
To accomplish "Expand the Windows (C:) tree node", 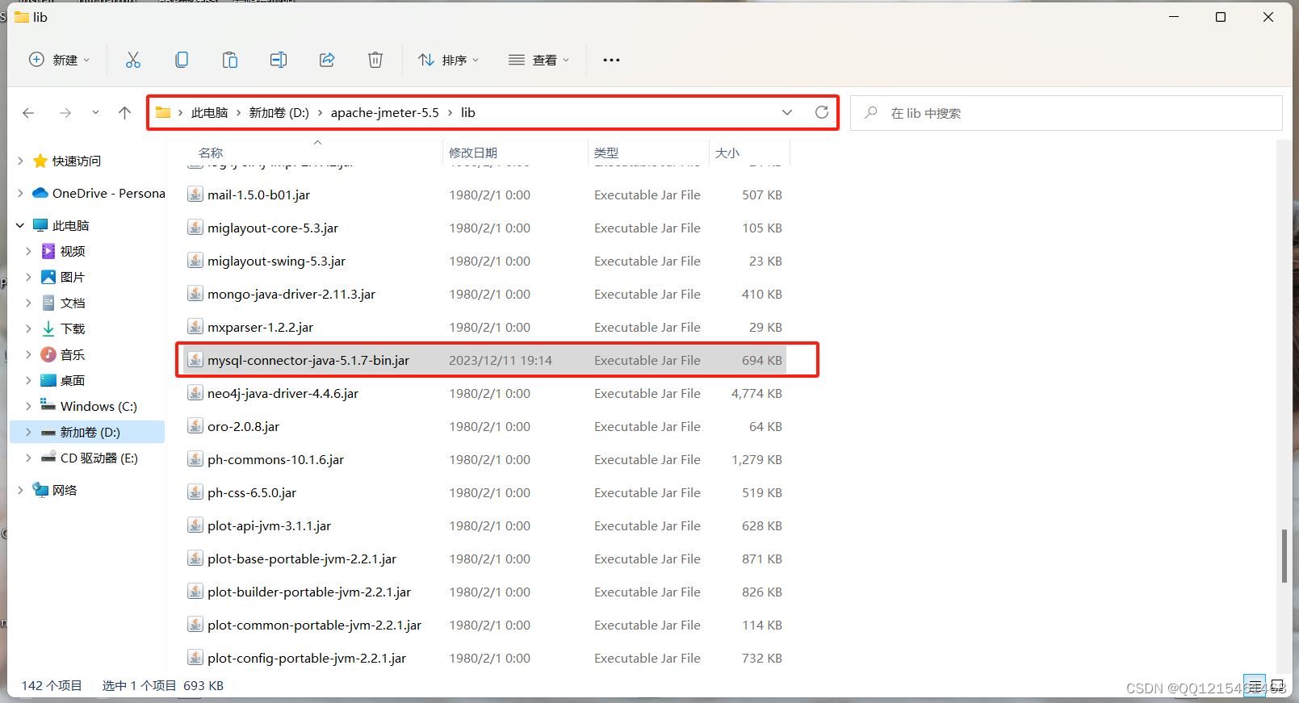I will click(x=28, y=406).
